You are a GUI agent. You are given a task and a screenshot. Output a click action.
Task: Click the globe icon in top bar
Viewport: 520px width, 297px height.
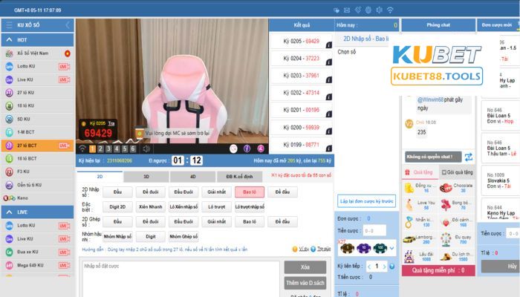(368, 10)
